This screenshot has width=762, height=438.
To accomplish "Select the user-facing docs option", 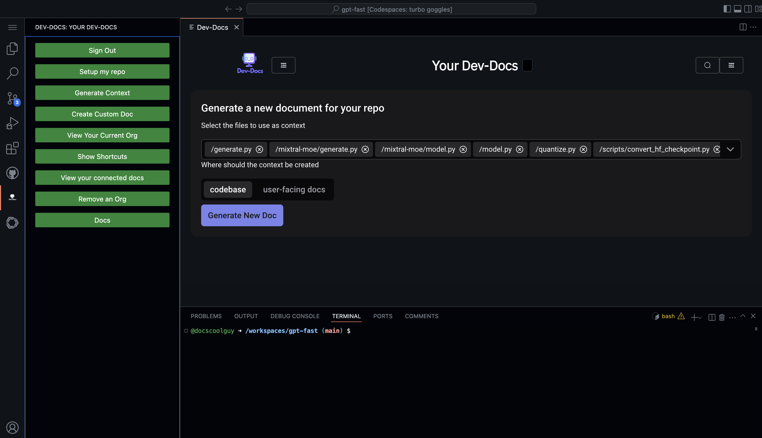I will (294, 189).
